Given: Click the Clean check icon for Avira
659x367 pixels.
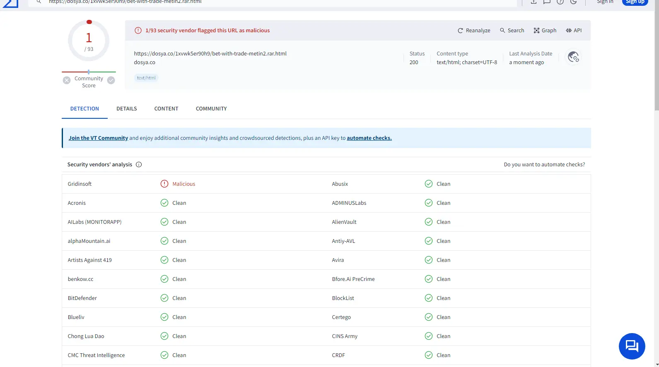Looking at the screenshot, I should [429, 260].
